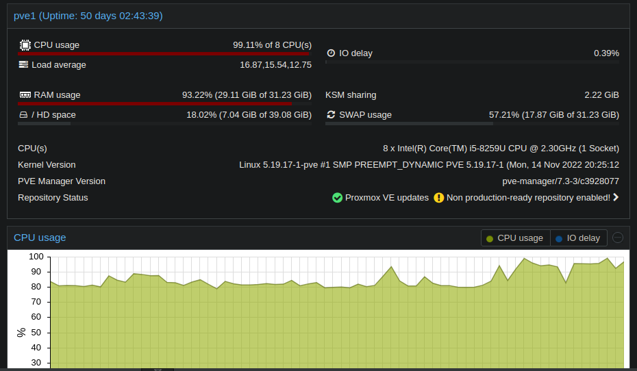Click the SWAP usage refresh icon
The image size is (637, 371).
[x=331, y=115]
